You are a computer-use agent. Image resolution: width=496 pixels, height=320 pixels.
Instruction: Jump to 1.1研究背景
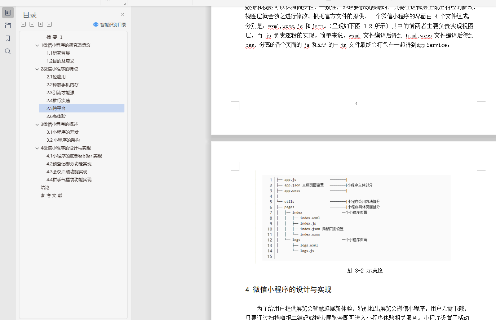pos(58,53)
